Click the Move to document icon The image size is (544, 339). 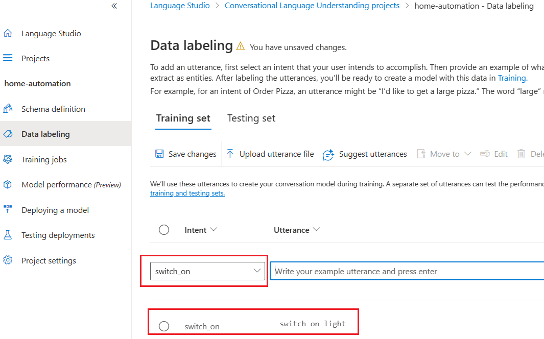[421, 154]
